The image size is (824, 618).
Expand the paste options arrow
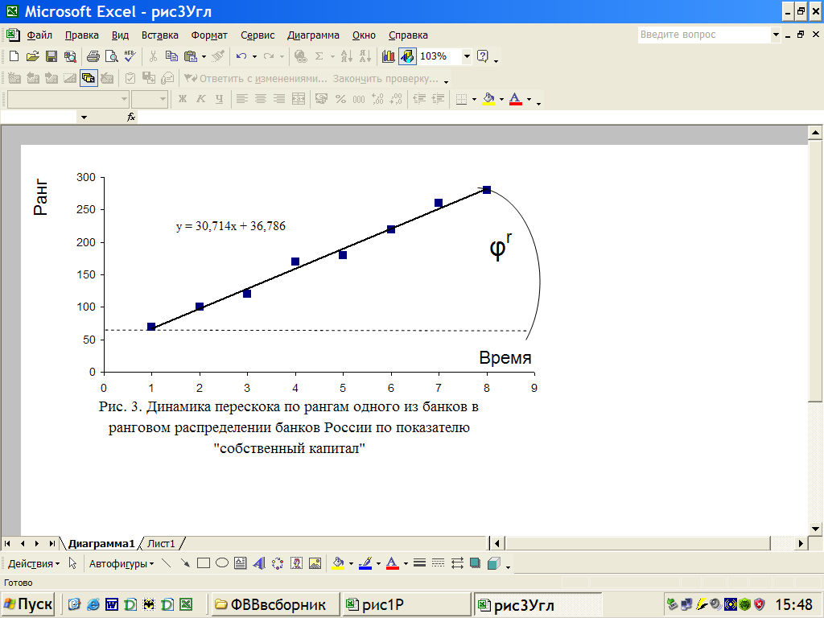click(x=204, y=57)
